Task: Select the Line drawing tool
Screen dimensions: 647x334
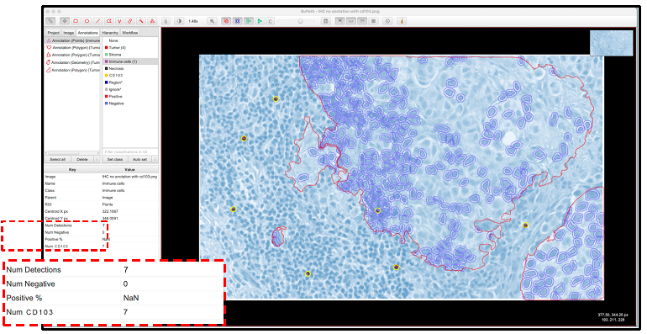Action: (97, 21)
